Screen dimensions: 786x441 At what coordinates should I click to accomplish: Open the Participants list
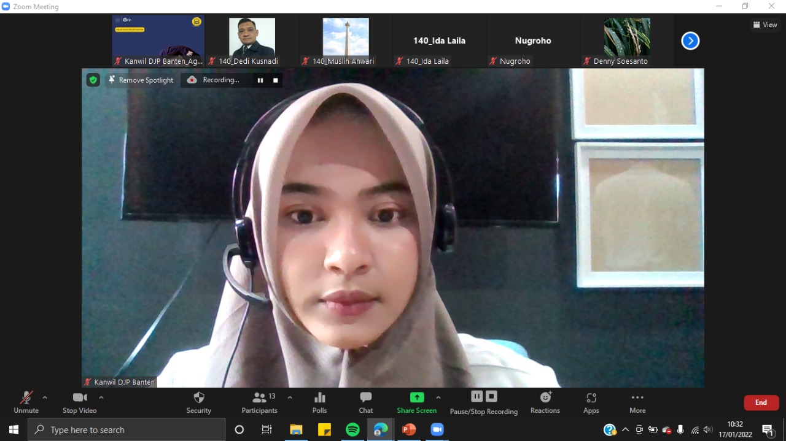point(260,402)
